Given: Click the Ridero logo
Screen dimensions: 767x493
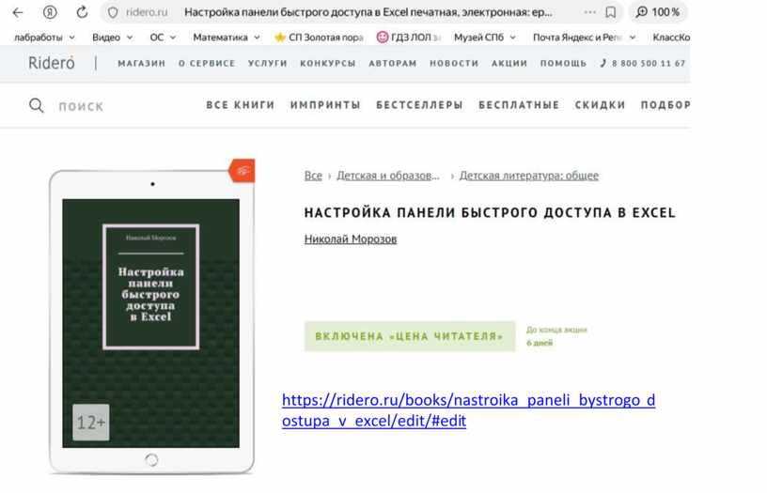Looking at the screenshot, I should [52, 63].
